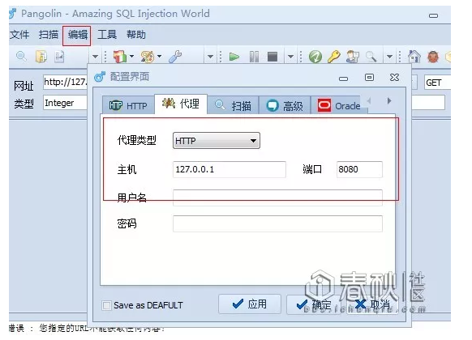Click the 主机 field showing 127.0.0.1
This screenshot has width=472, height=340.
pos(230,169)
